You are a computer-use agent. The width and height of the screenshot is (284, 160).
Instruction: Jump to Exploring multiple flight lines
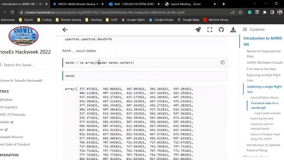[x=264, y=77]
